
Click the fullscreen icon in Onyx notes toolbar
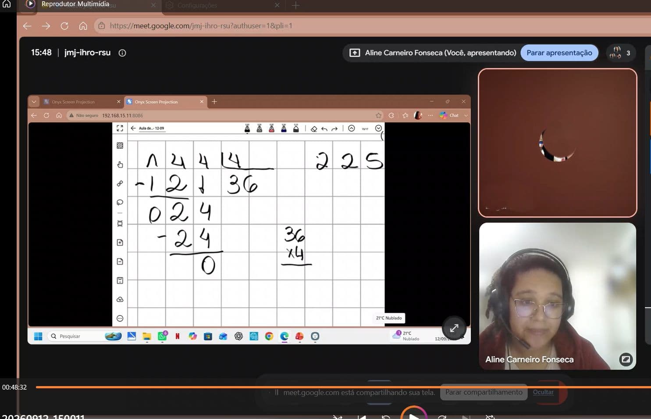point(120,128)
